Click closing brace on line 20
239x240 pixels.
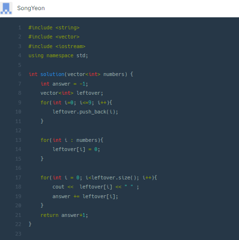point(42,205)
